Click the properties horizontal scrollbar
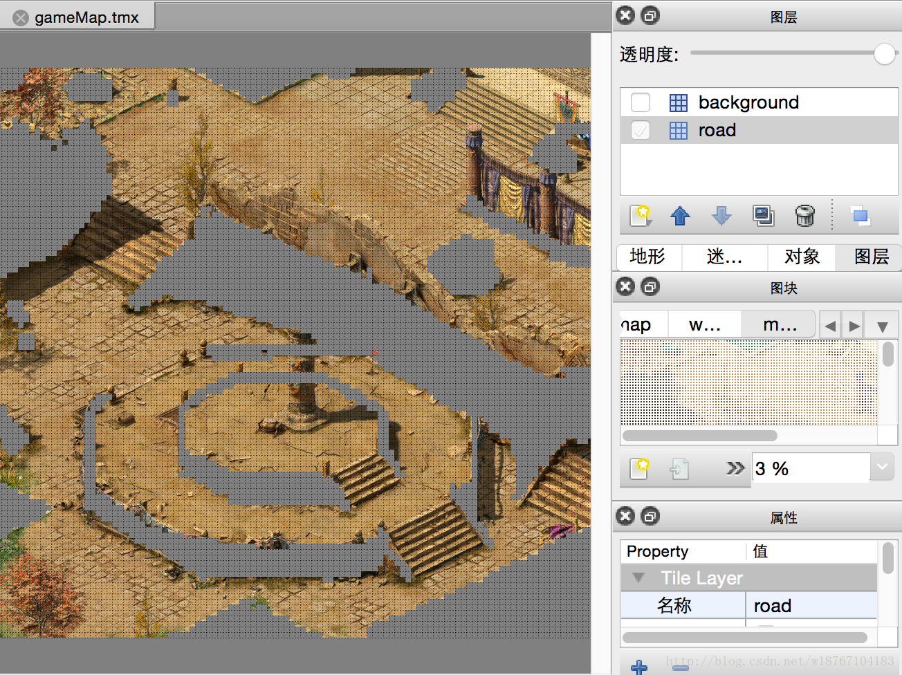Image resolution: width=902 pixels, height=675 pixels. click(744, 637)
